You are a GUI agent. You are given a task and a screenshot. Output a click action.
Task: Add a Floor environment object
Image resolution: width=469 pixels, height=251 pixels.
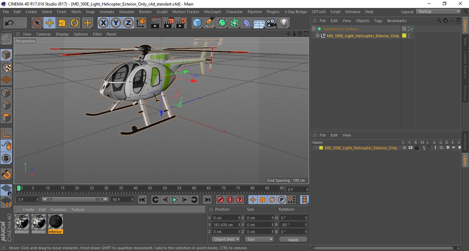259,23
